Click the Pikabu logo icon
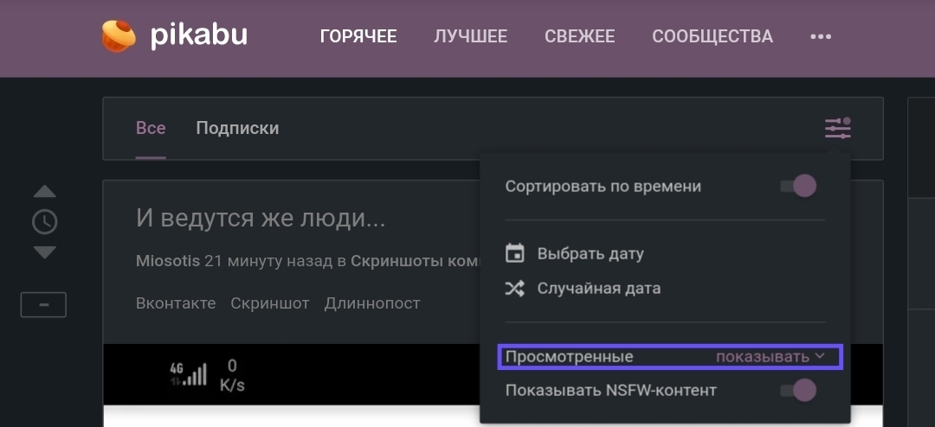 [119, 36]
